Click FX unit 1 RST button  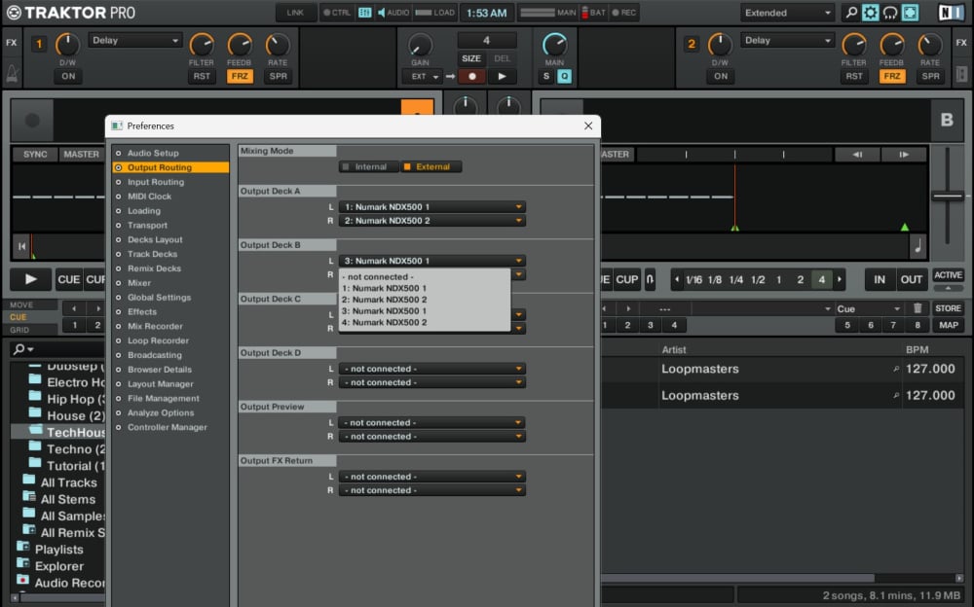[x=202, y=76]
